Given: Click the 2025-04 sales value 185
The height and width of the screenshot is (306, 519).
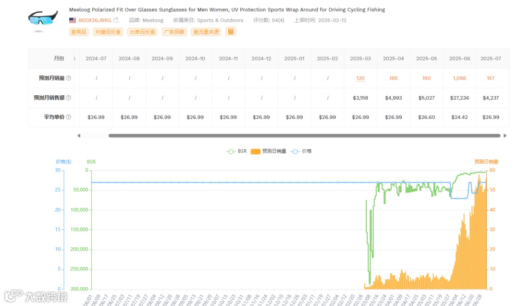Looking at the screenshot, I should pos(393,78).
